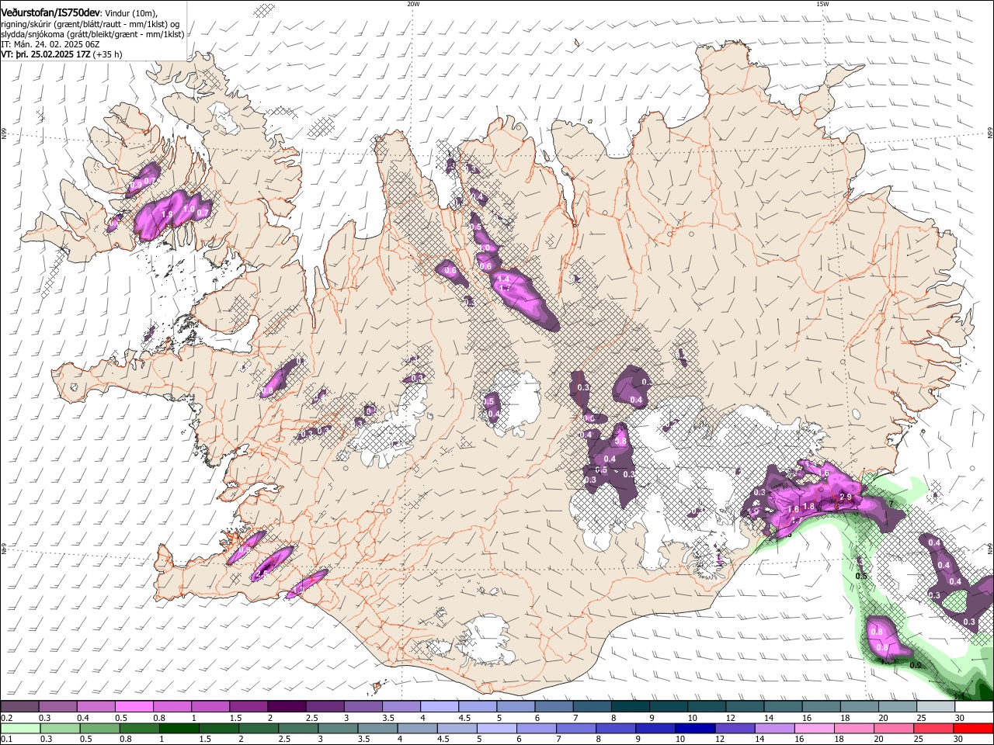The image size is (994, 745).
Task: Click the 20W longitude label at the top edge
Action: click(413, 4)
